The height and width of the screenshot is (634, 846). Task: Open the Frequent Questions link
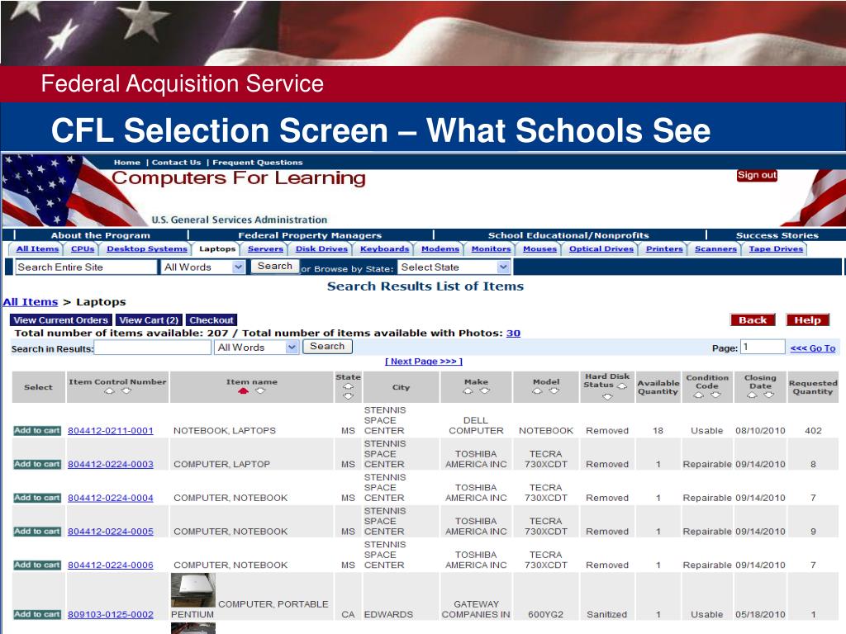point(258,163)
